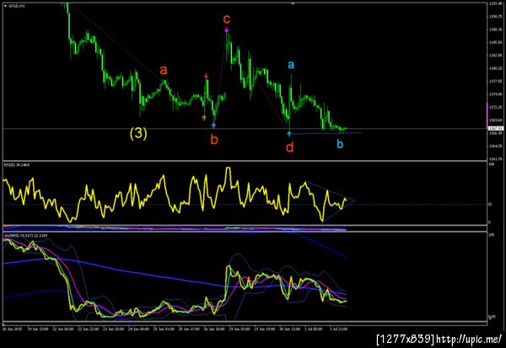506x348 pixels.
Task: Click the red down arrow above the spike
Action: [207, 76]
